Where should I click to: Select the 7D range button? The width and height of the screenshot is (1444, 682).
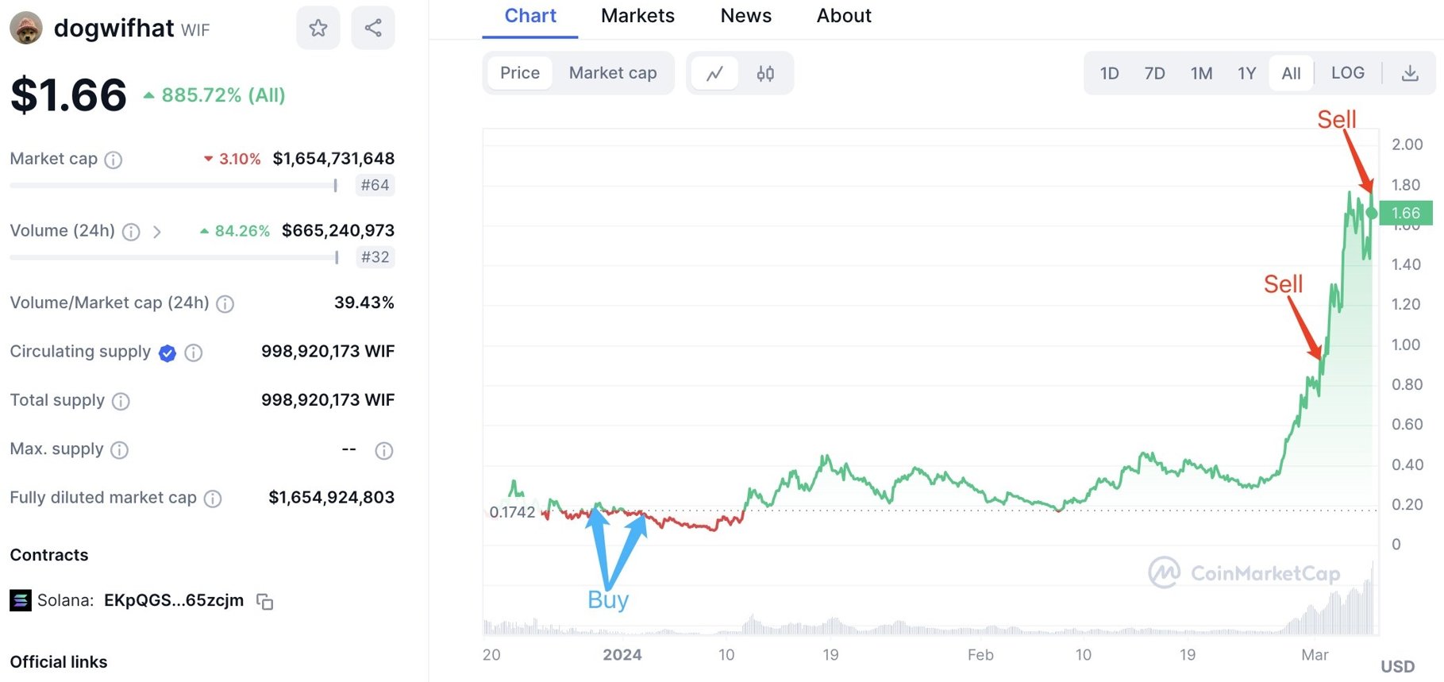coord(1154,74)
